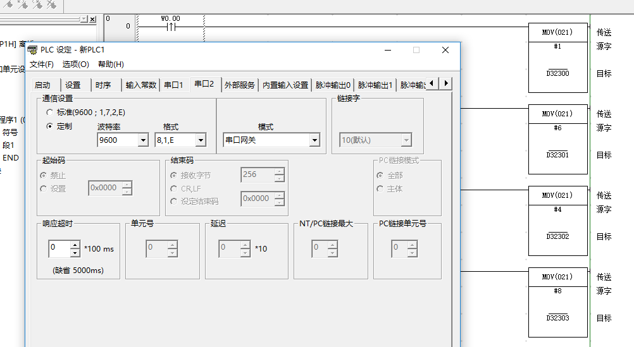The image size is (634, 347).
Task: Click the PLC 设定 window title icon
Action: 32,50
